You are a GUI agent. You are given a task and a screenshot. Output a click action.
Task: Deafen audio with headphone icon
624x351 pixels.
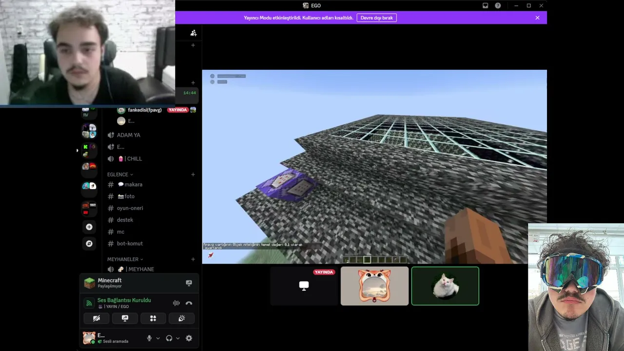click(x=169, y=338)
